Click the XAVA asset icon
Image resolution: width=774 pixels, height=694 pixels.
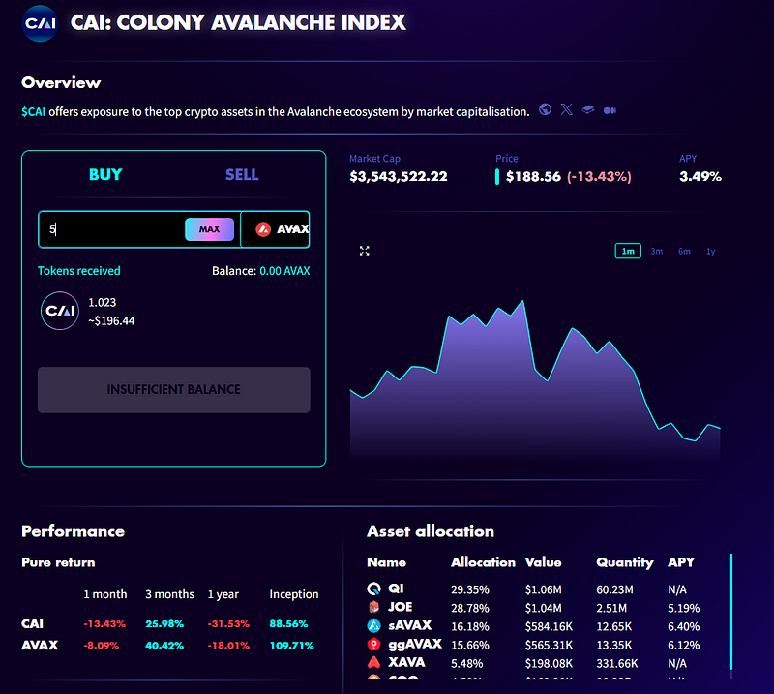tap(374, 662)
